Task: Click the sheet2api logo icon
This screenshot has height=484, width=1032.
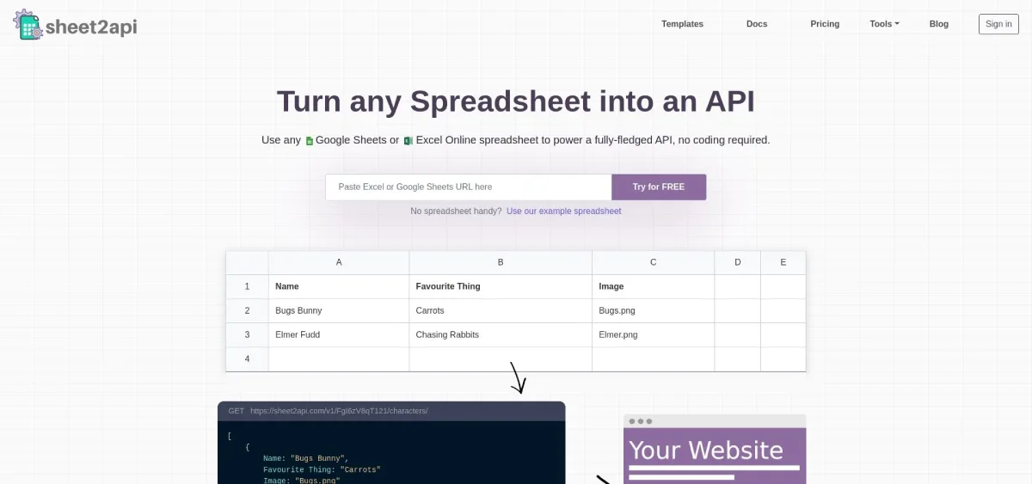Action: pyautogui.click(x=28, y=24)
